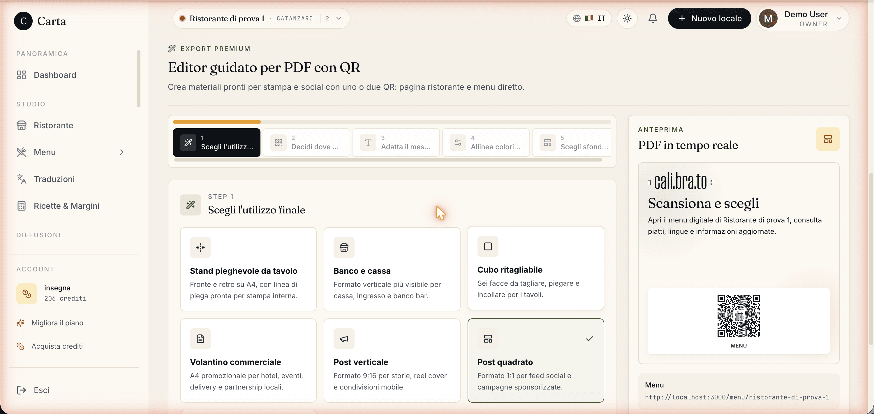
Task: Click the sparkle icon beside Migliora il piano
Action: 20,323
